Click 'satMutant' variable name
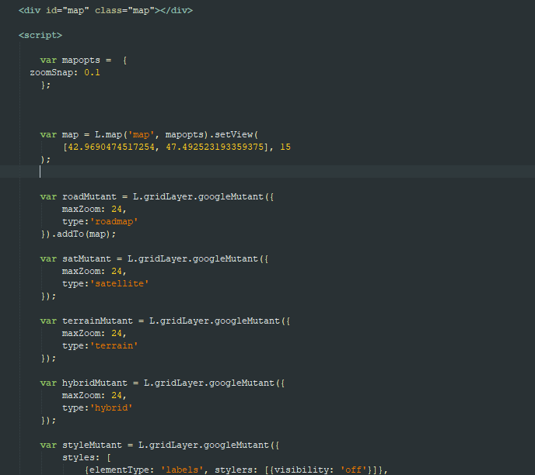The height and width of the screenshot is (475, 535). pos(86,259)
